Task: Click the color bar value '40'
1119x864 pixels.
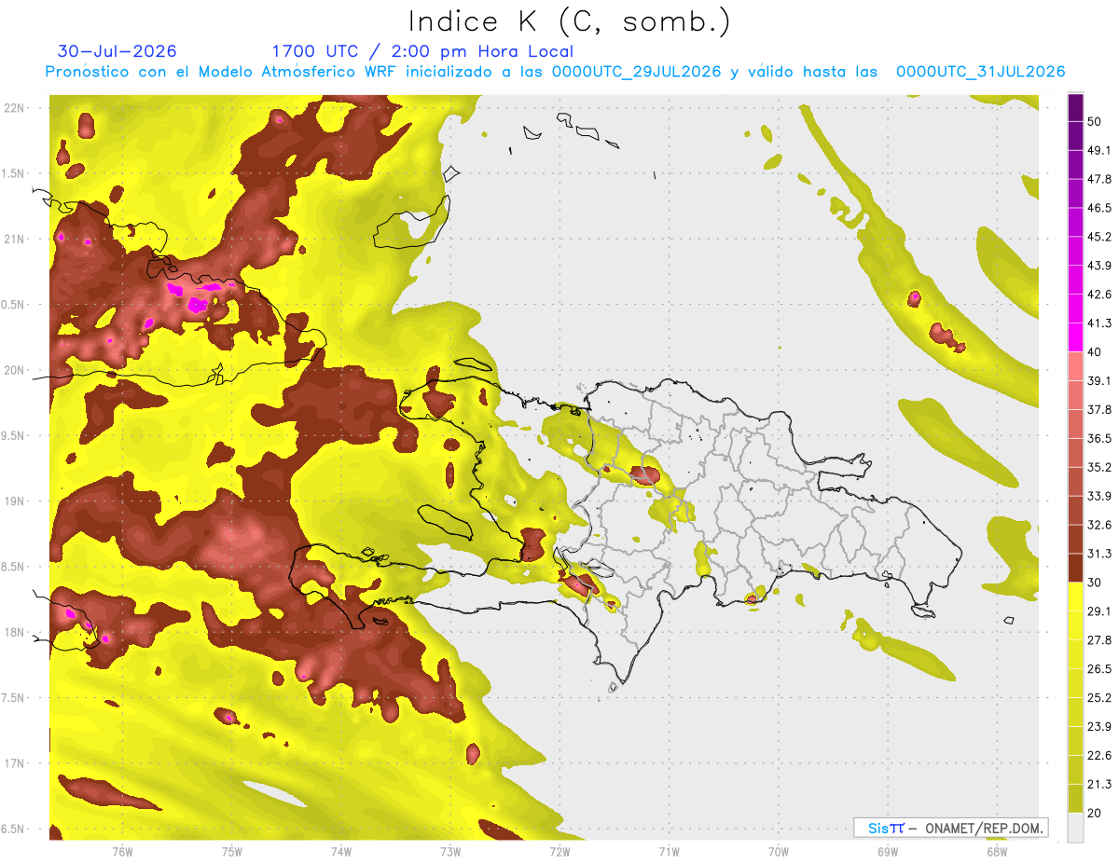Action: 1097,352
